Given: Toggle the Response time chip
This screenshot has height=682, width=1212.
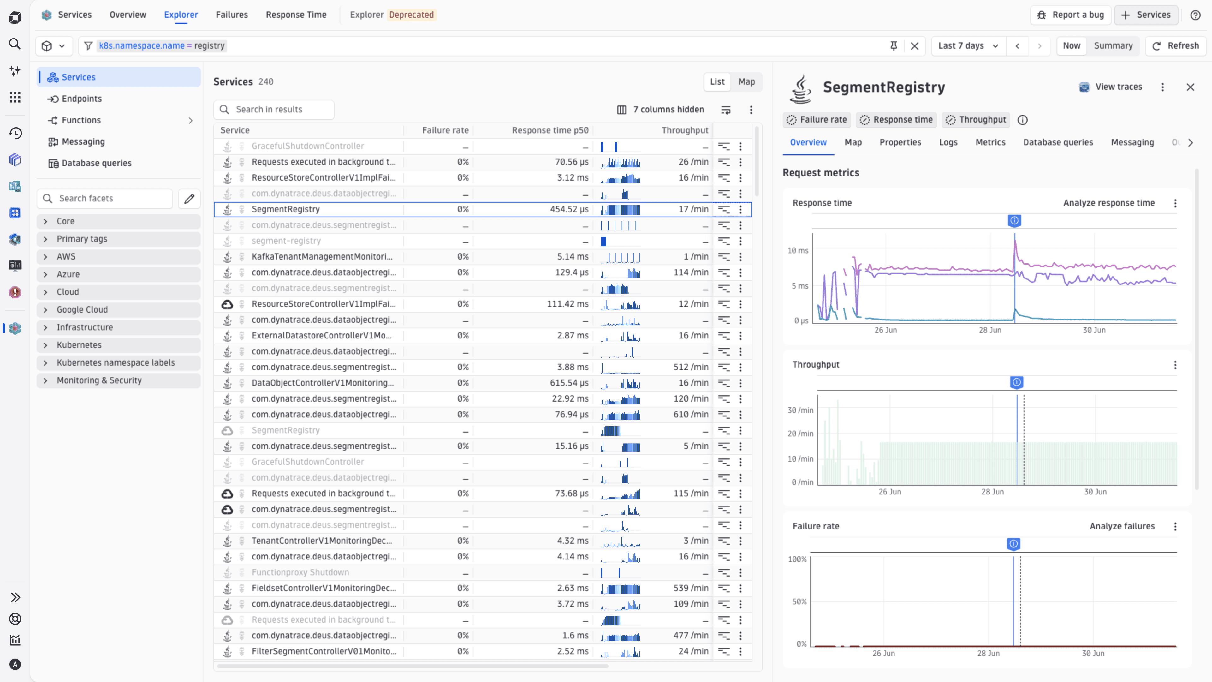Looking at the screenshot, I should [896, 120].
